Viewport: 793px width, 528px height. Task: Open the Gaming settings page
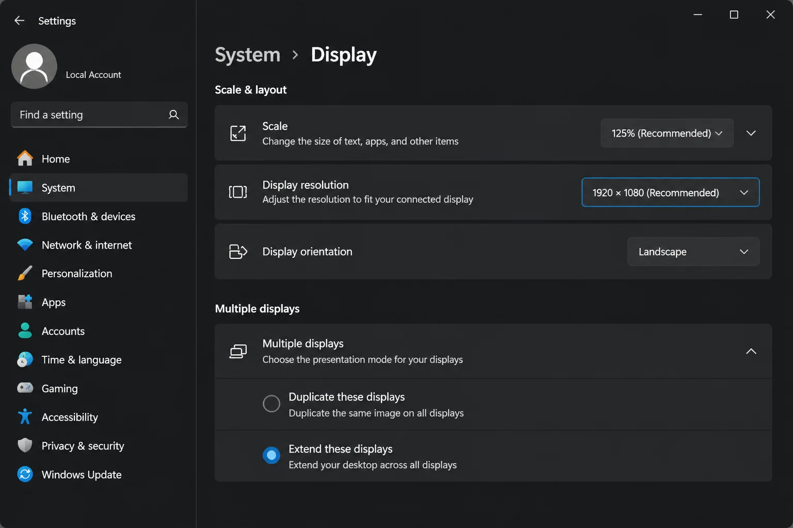coord(99,388)
